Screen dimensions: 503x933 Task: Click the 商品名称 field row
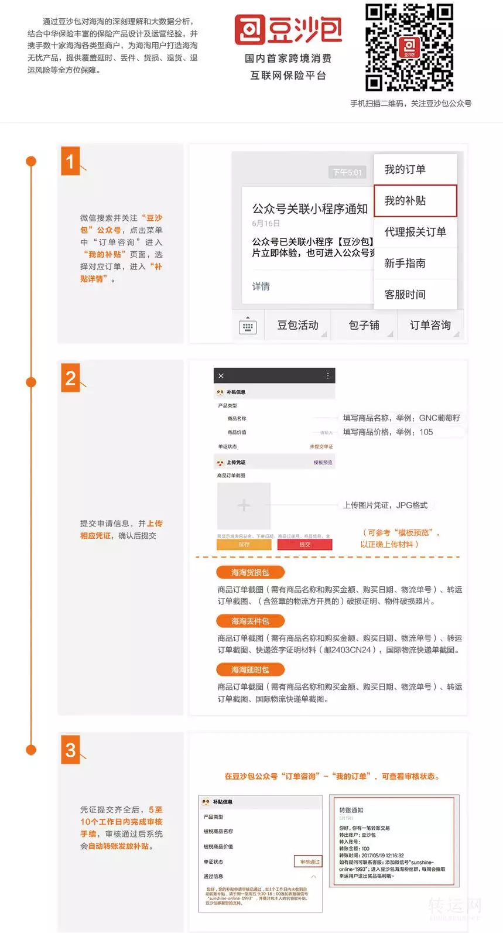pyautogui.click(x=275, y=418)
